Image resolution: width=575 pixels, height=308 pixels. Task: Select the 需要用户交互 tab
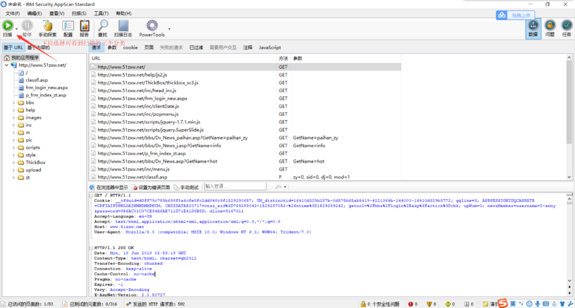(223, 48)
